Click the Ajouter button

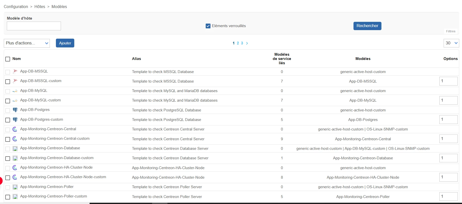65,43
